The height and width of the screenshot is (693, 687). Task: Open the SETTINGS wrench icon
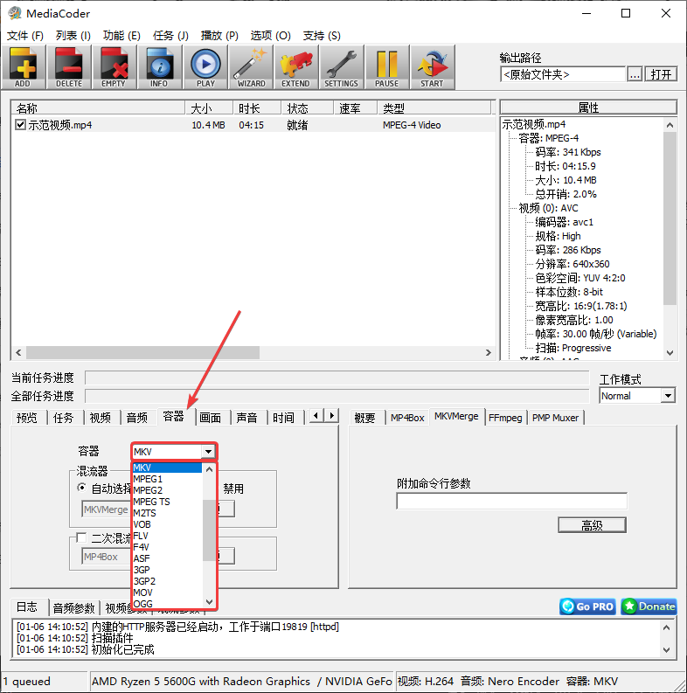click(x=341, y=66)
